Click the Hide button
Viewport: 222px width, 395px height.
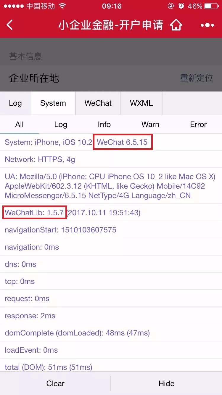(166, 383)
